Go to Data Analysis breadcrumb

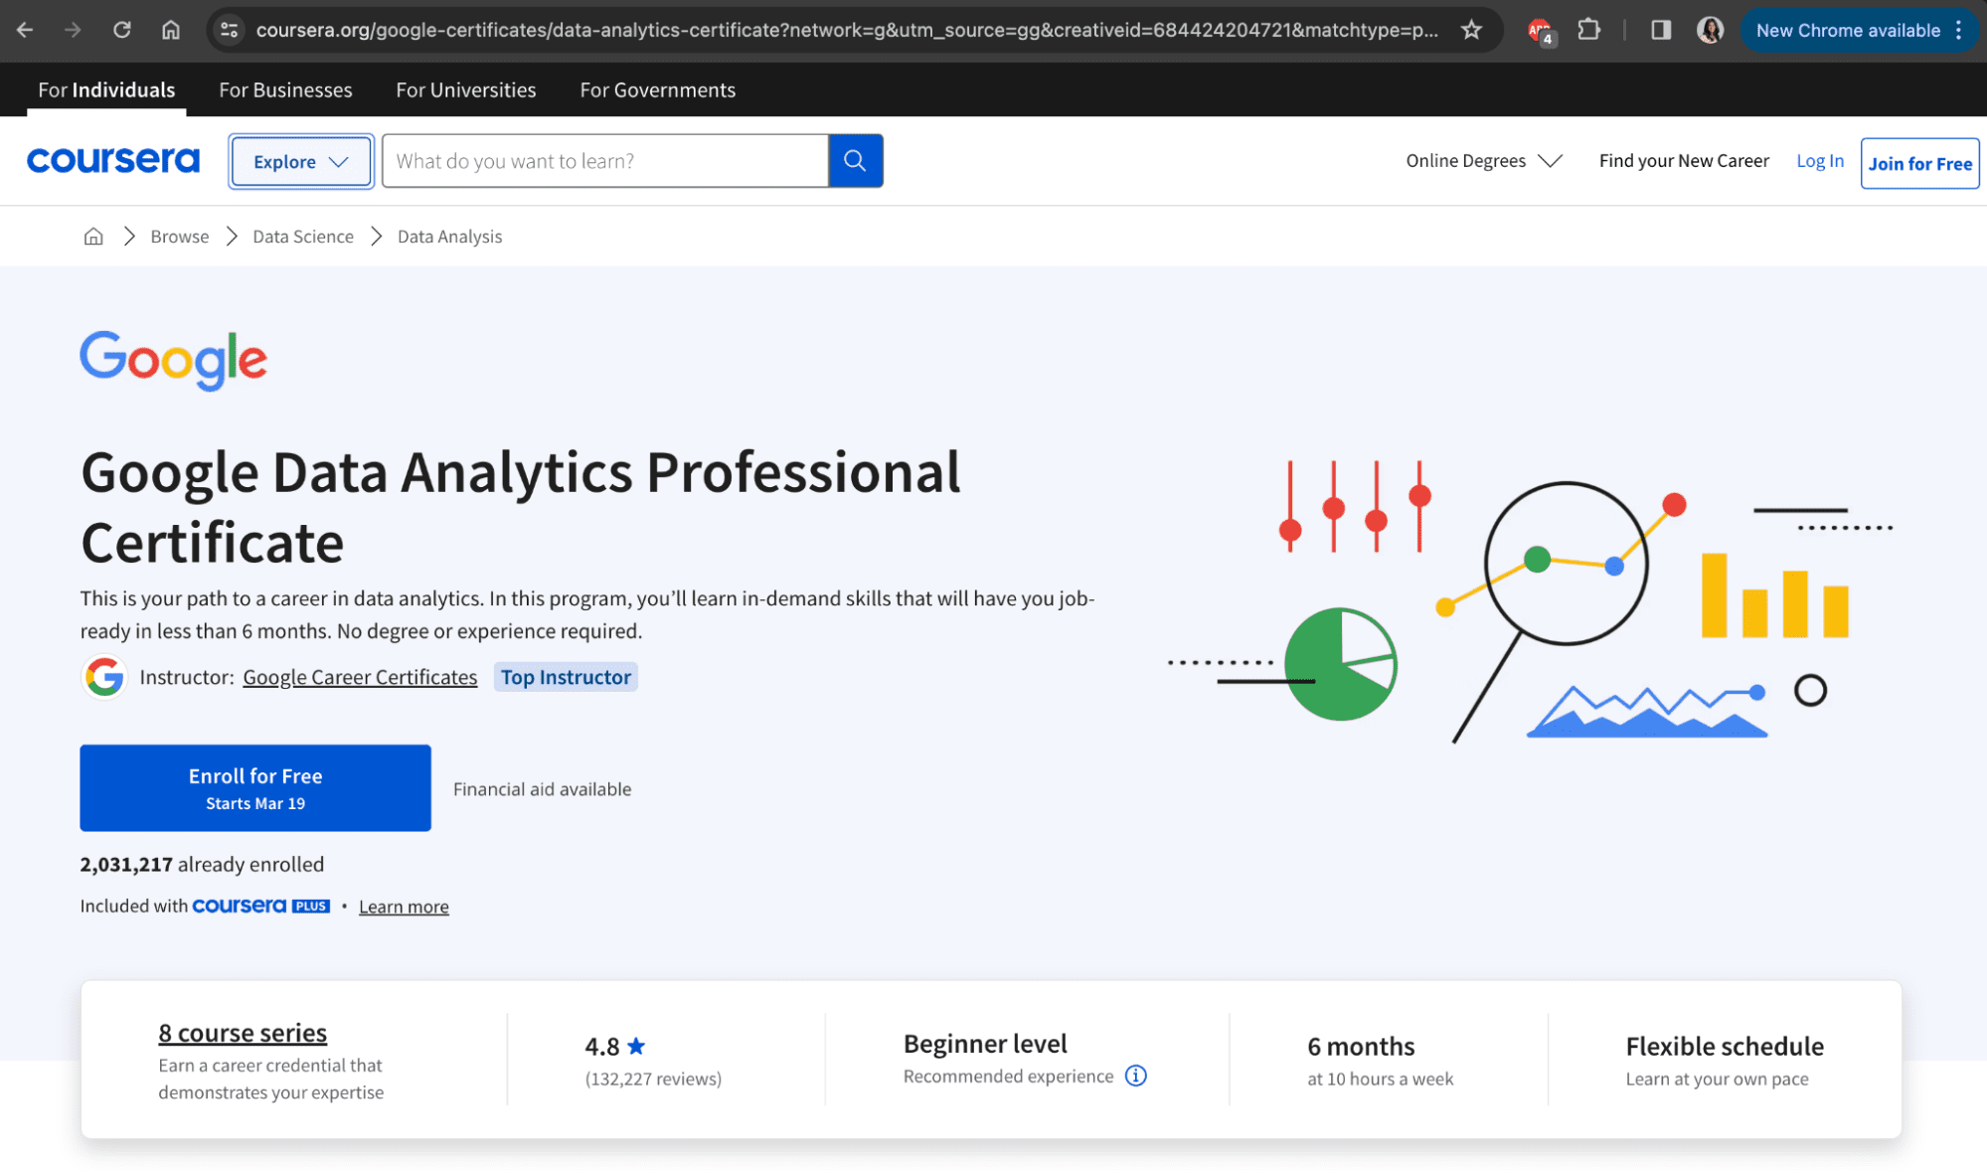coord(449,237)
